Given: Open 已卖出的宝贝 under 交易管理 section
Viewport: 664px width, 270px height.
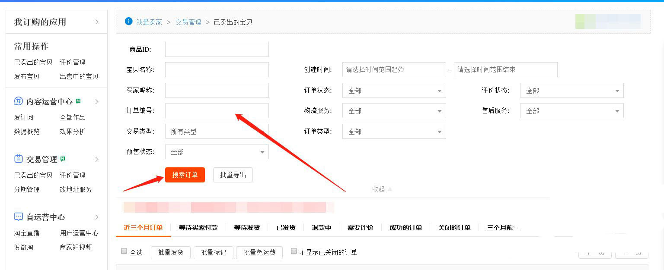Looking at the screenshot, I should click(x=33, y=175).
